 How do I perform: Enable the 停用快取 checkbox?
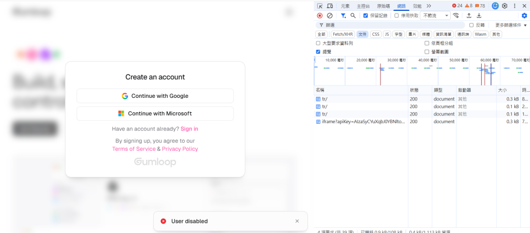tap(396, 16)
